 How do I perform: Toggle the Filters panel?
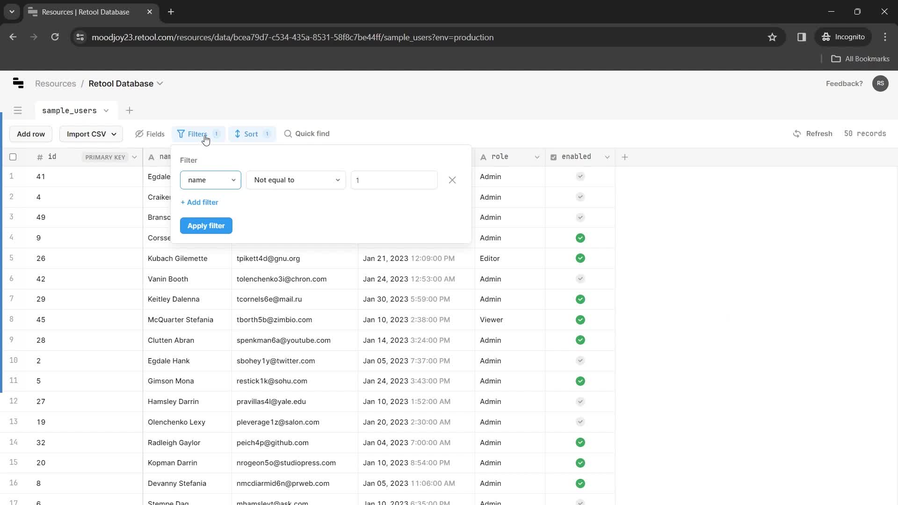pyautogui.click(x=198, y=134)
